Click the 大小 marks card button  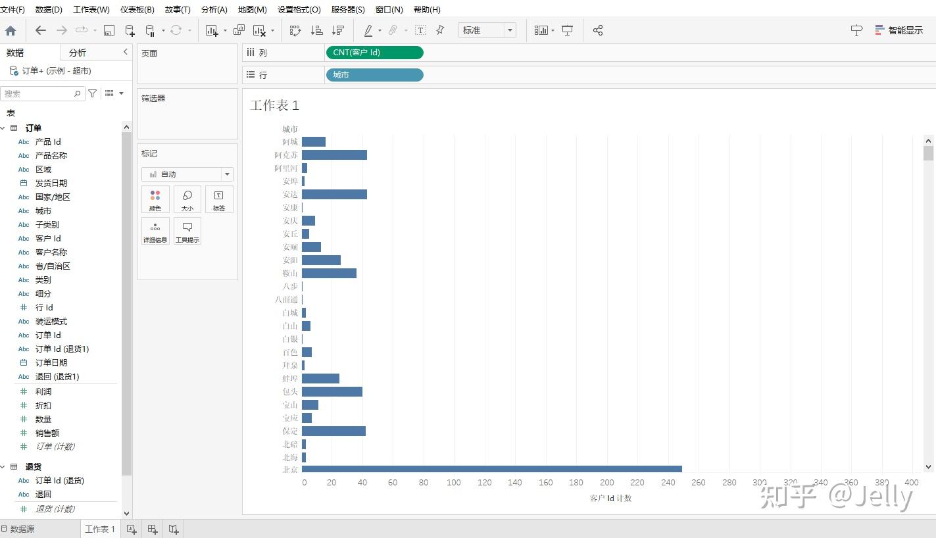click(187, 199)
